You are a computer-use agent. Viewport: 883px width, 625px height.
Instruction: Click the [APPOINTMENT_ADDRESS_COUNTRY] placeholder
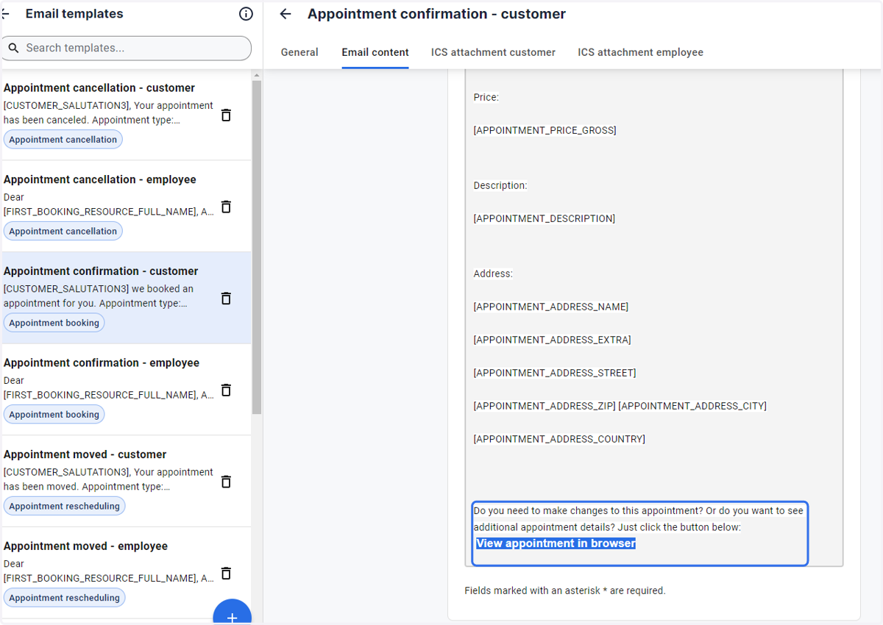pyautogui.click(x=559, y=439)
